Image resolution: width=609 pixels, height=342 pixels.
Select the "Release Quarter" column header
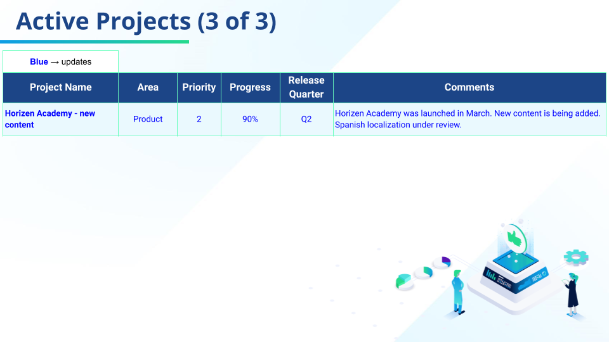point(306,87)
